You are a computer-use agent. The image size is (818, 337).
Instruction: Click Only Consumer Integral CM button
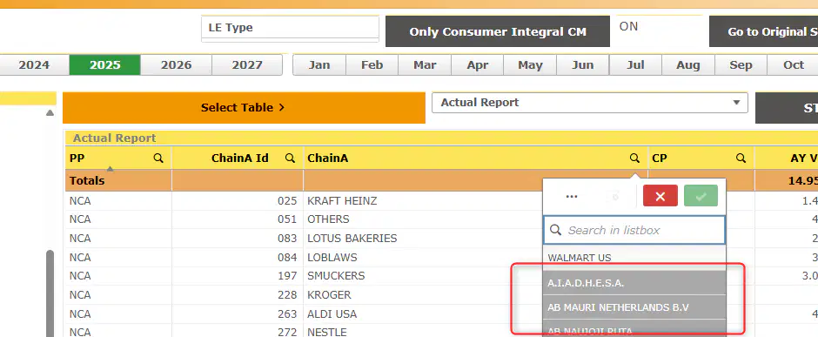[498, 31]
